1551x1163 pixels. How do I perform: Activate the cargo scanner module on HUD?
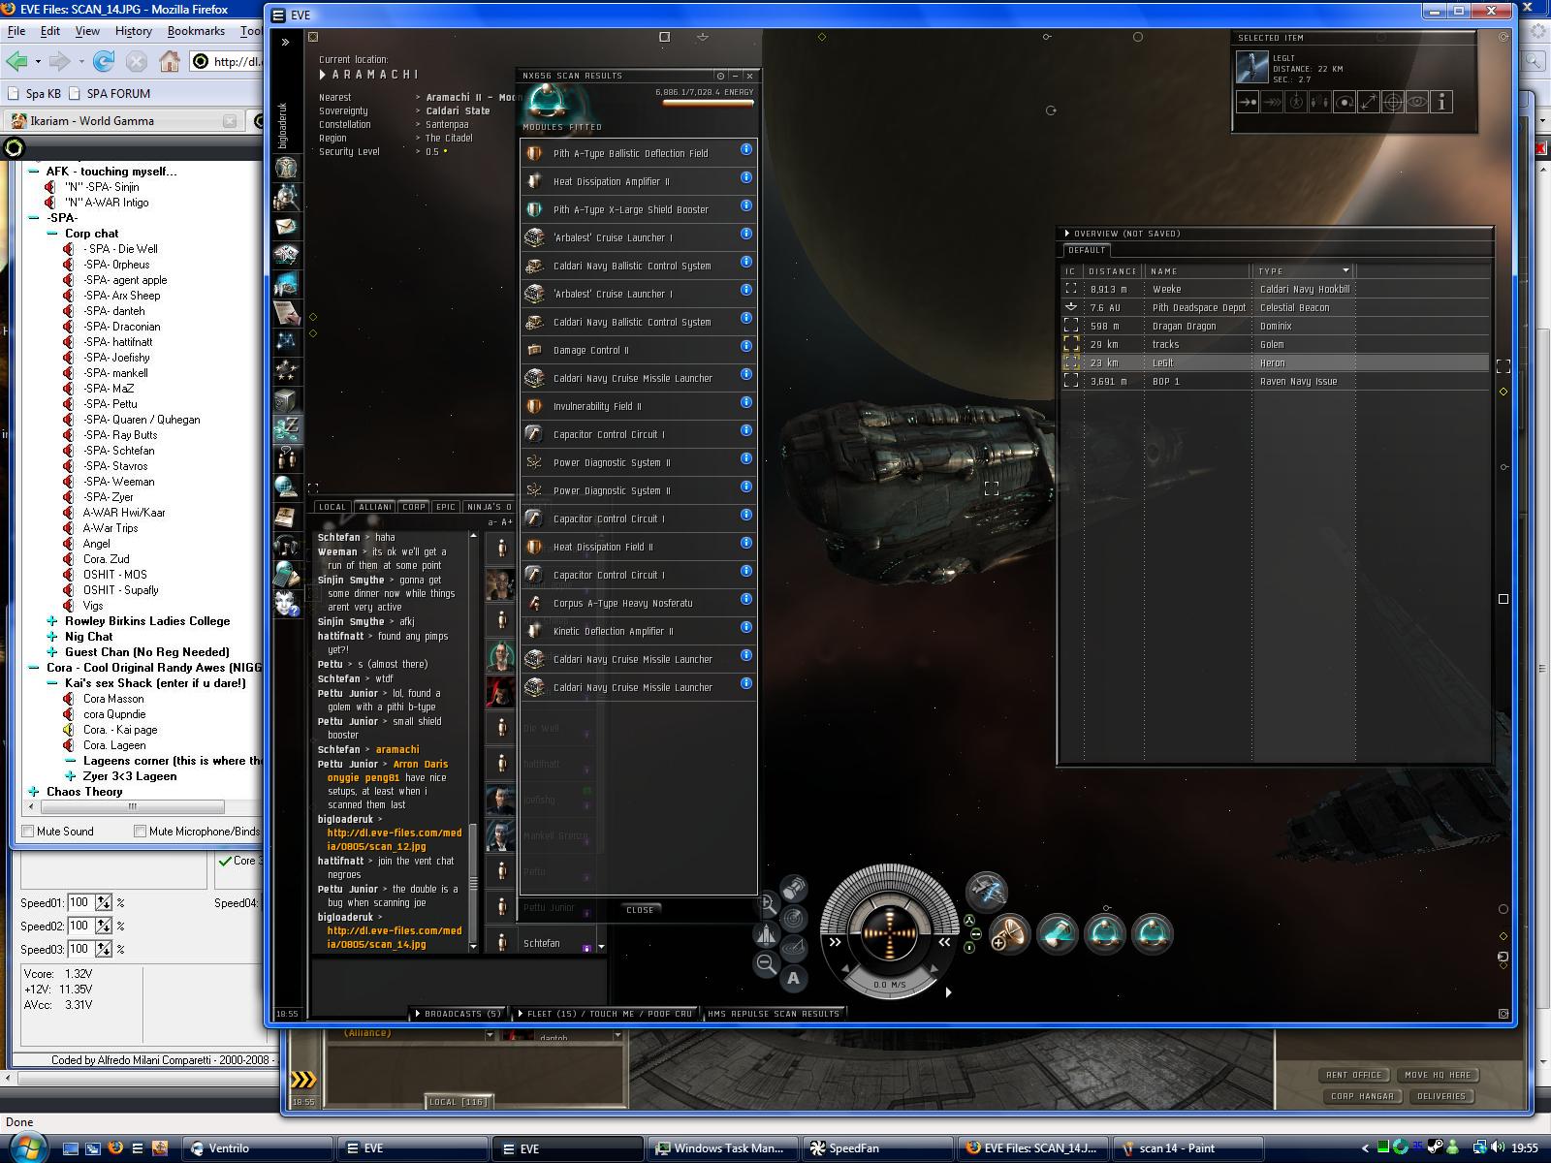(x=1057, y=935)
